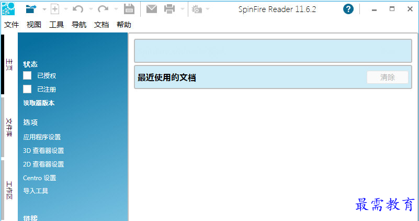419x221 pixels.
Task: Save with the floppy disk icon
Action: [129, 9]
